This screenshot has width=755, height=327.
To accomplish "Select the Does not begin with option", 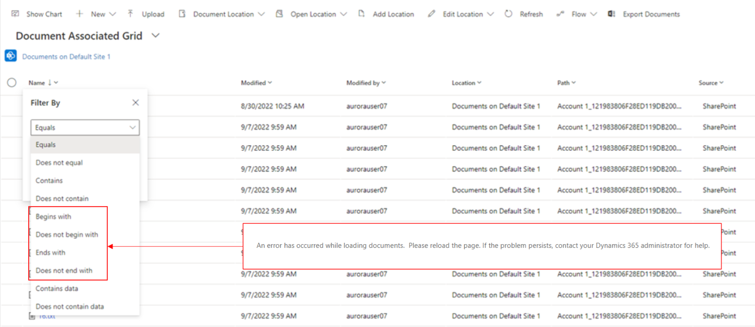I will (x=85, y=235).
